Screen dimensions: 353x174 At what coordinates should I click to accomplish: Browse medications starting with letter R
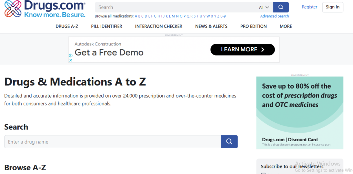click(191, 16)
